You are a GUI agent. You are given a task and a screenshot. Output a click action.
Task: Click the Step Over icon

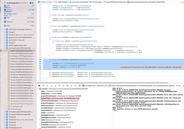(x=47, y=86)
